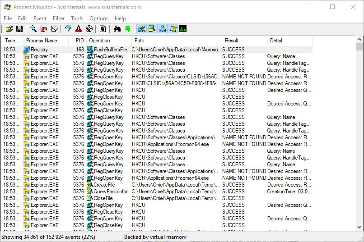Select the CreationTime: 03.0... detail cell
The image size is (364, 242).
[x=289, y=192]
